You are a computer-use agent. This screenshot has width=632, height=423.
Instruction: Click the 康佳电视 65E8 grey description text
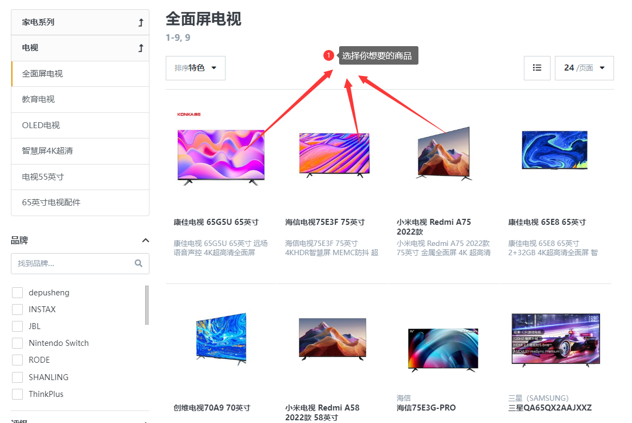(x=553, y=248)
